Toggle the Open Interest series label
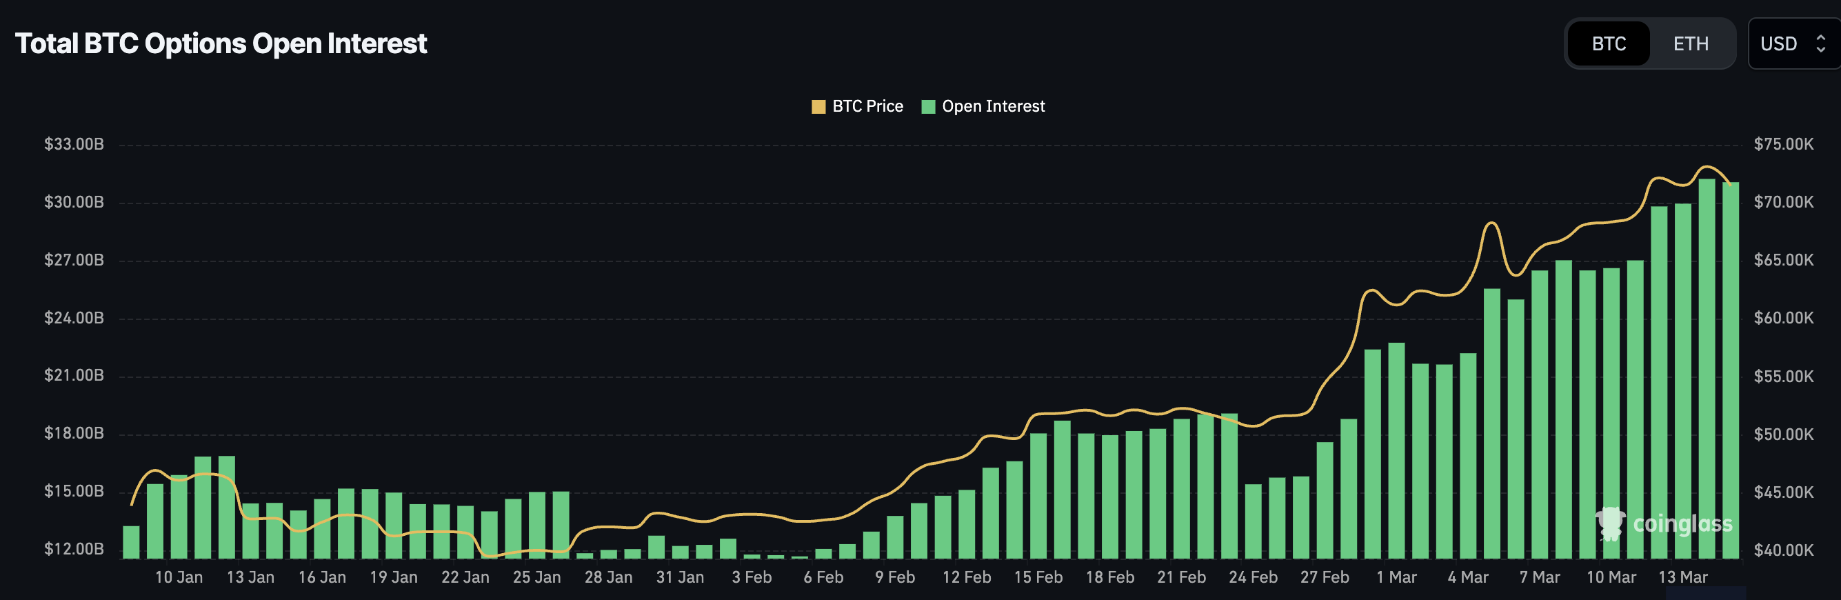This screenshot has width=1841, height=600. tap(993, 107)
